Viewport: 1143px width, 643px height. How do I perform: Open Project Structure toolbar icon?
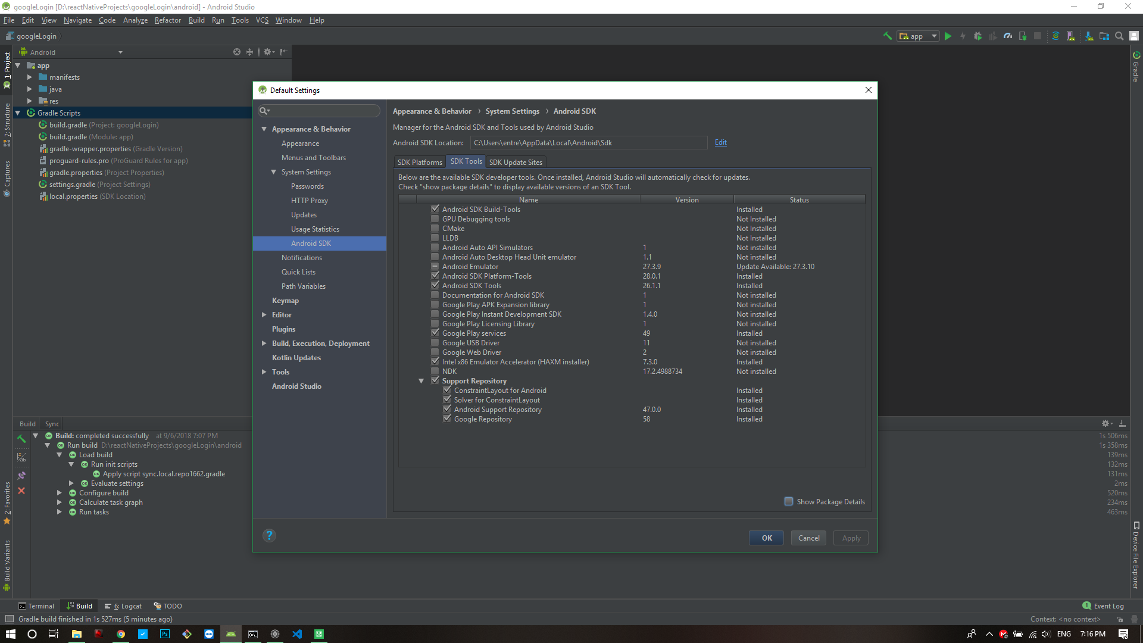click(1104, 36)
